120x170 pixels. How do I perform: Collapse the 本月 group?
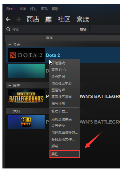pyautogui.click(x=10, y=111)
